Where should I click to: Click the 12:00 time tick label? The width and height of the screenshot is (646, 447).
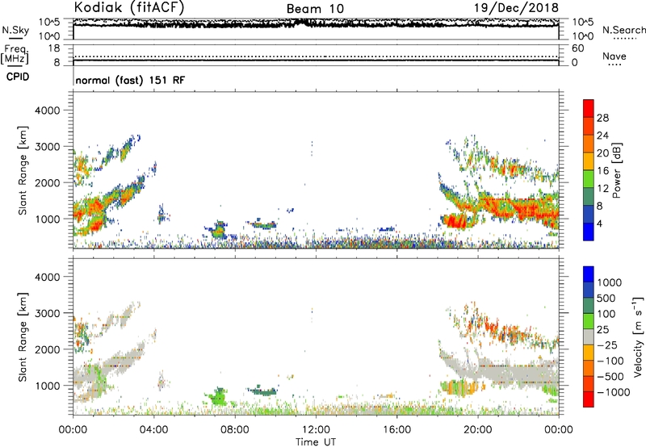(x=316, y=430)
